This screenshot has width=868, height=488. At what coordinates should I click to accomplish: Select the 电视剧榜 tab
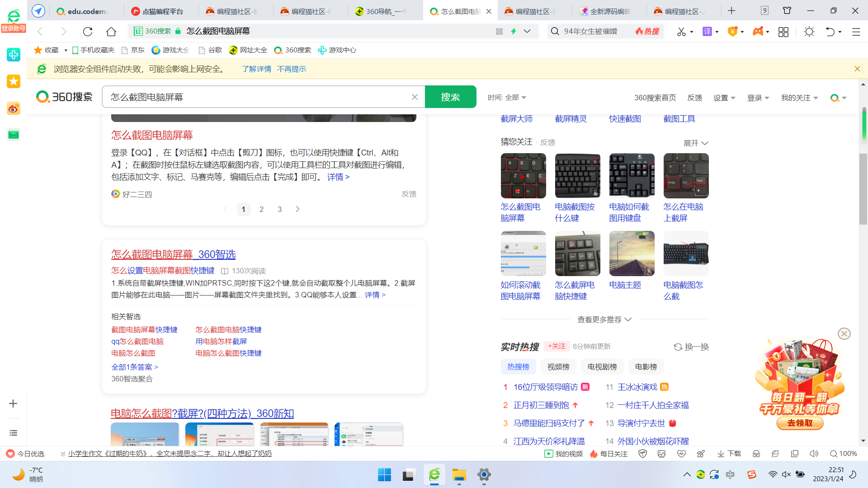tap(602, 367)
